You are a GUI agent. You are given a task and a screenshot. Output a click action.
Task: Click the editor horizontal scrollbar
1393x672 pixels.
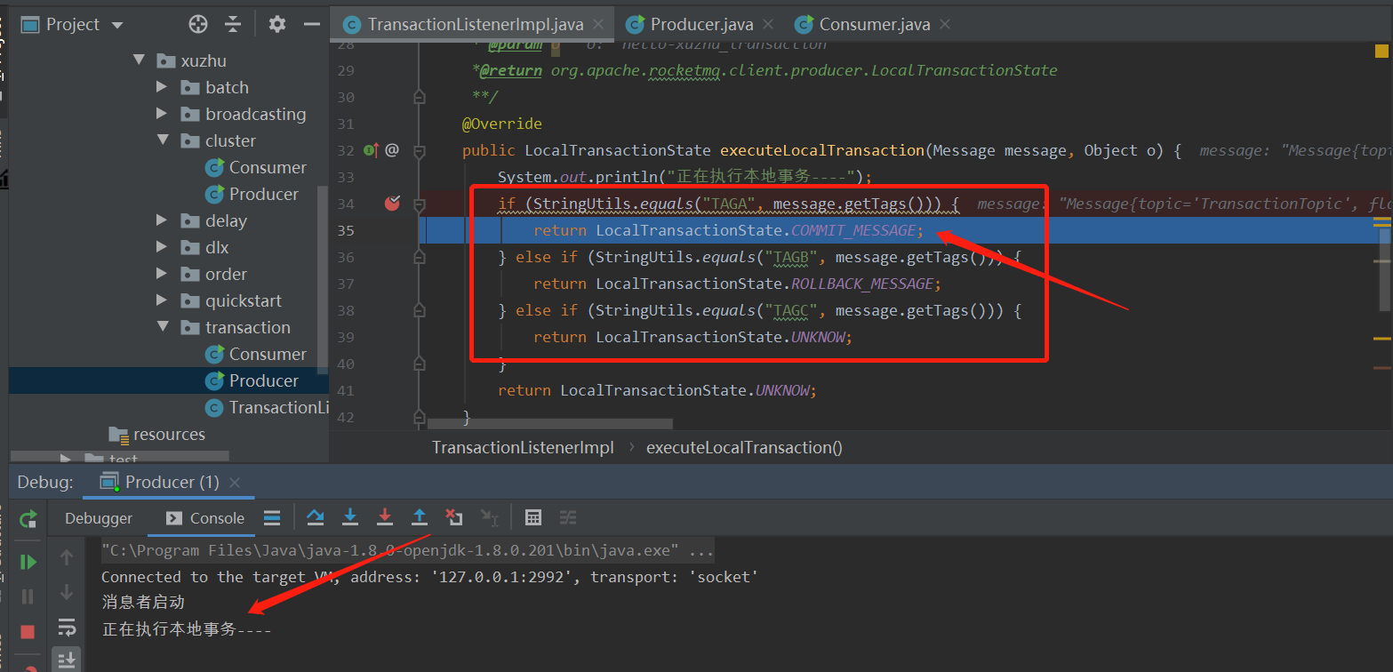[x=550, y=424]
